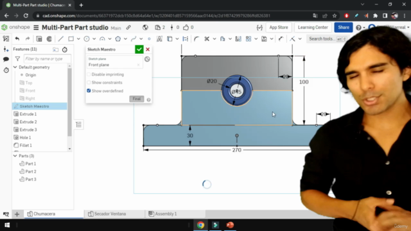Accept Sketch Maestro with green checkmark
Screen dimensions: 411x231
139,49
